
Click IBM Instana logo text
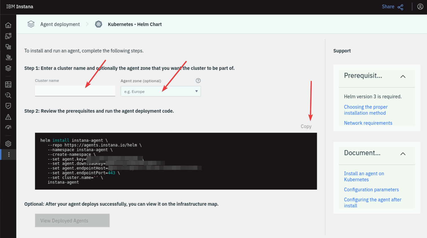click(x=20, y=7)
